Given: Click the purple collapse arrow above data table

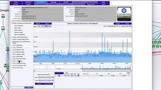Looking at the screenshot, I should pyautogui.click(x=59, y=73).
